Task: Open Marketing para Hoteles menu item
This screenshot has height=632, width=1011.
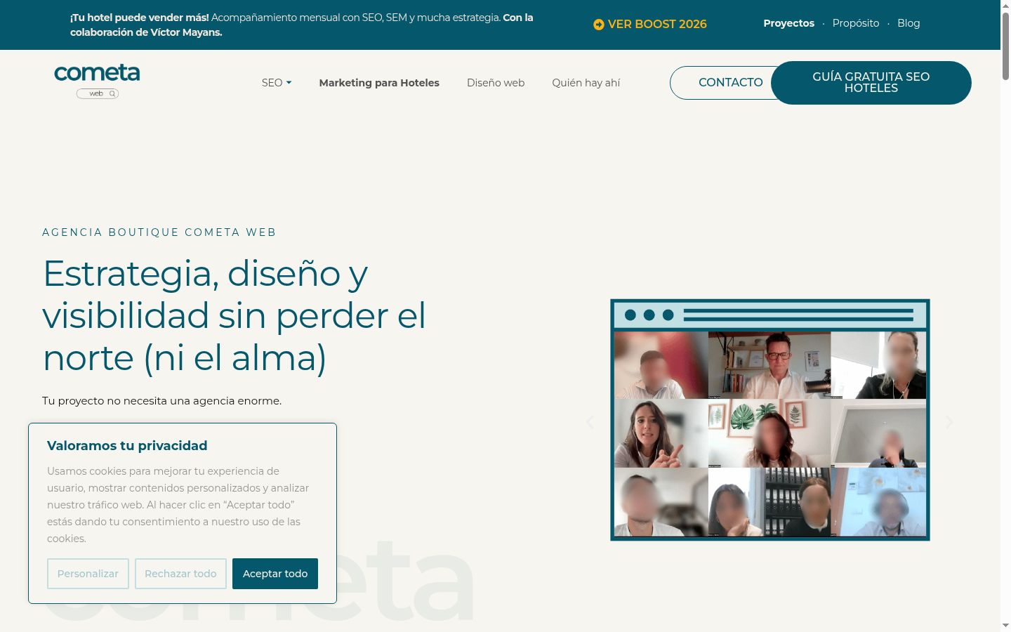Action: point(379,83)
